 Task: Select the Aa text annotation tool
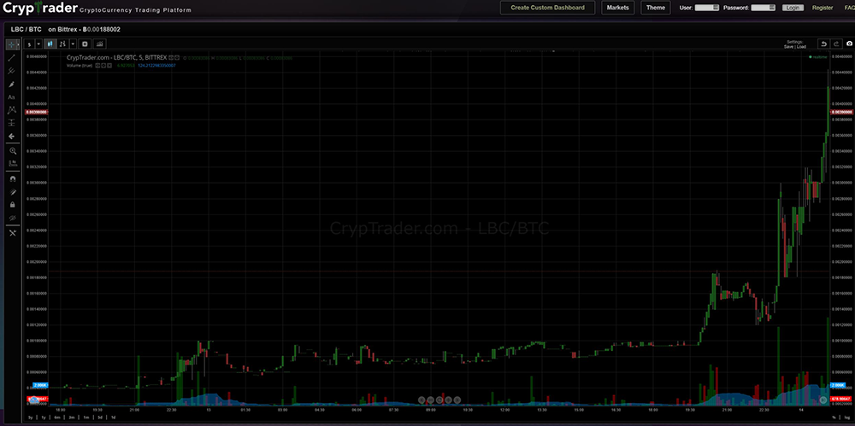pyautogui.click(x=12, y=97)
